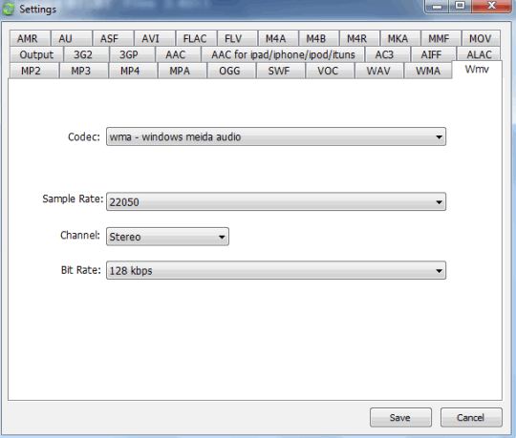Open the Sample Rate dropdown showing 22050
Image resolution: width=516 pixels, height=438 pixels.
(x=276, y=201)
